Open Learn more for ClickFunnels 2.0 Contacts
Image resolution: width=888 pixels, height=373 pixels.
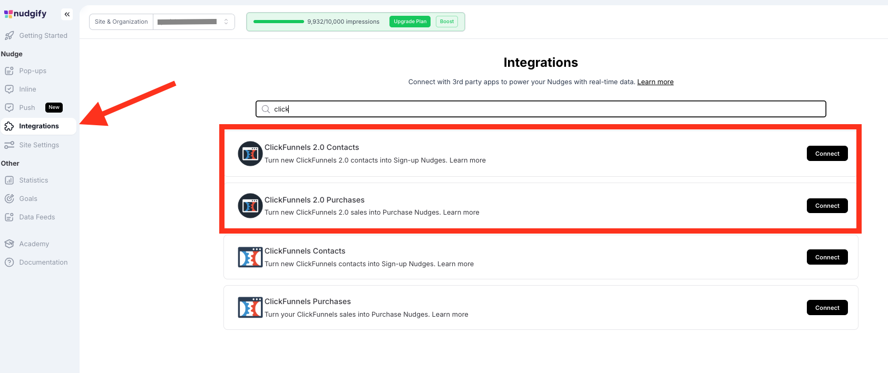click(467, 160)
